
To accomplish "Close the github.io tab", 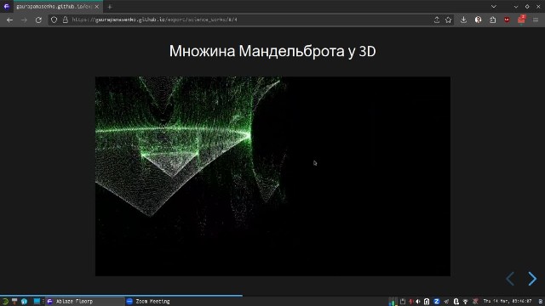I will [x=96, y=7].
